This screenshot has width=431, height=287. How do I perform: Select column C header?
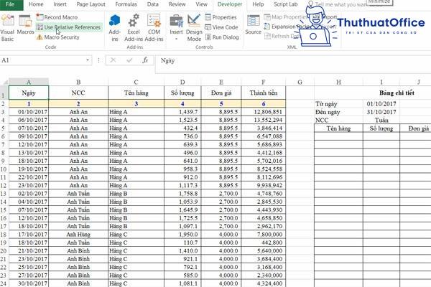(136, 82)
